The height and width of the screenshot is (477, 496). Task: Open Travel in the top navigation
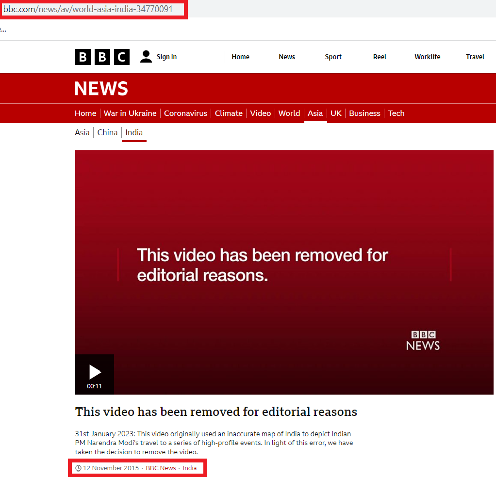coord(475,57)
